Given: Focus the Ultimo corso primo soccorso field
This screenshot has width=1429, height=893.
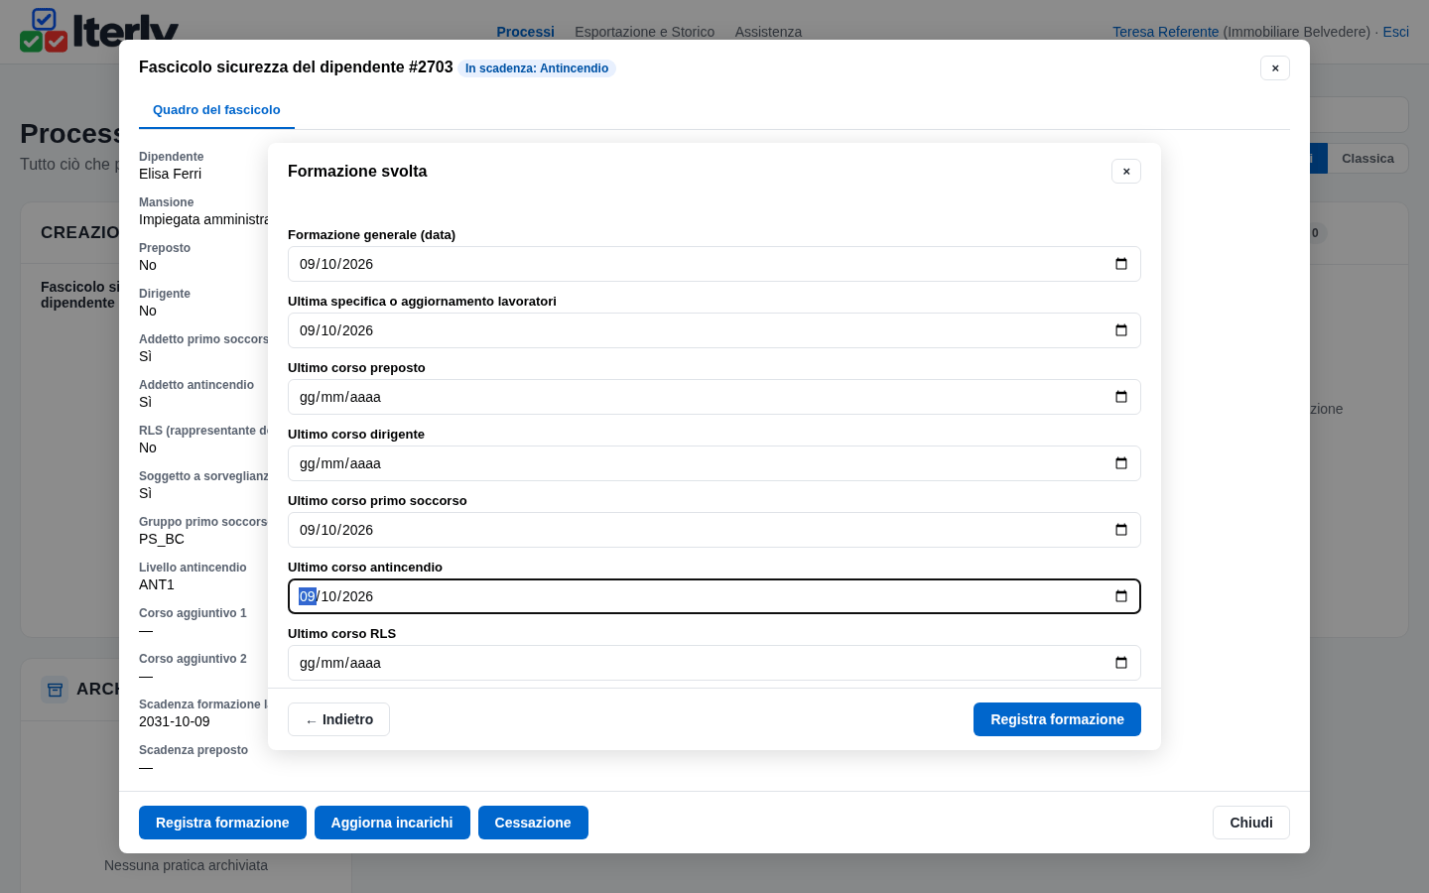Looking at the screenshot, I should (714, 530).
